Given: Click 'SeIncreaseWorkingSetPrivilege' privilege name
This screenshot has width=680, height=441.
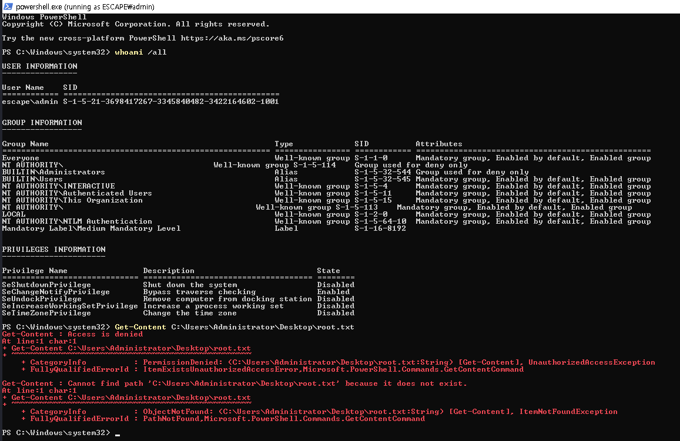Looking at the screenshot, I should [70, 306].
